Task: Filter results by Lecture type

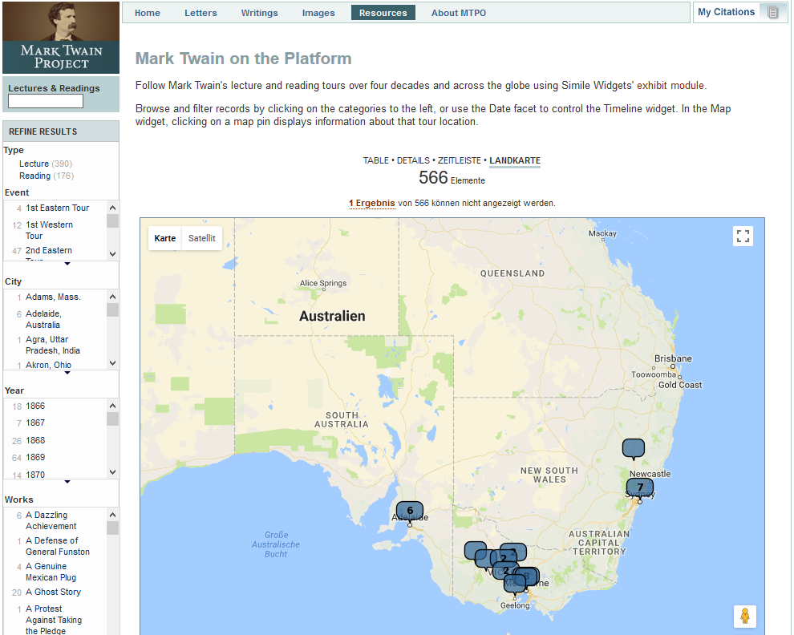Action: coord(34,164)
